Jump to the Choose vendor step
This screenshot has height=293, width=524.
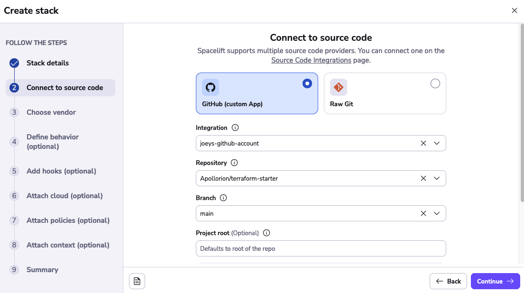pos(51,112)
